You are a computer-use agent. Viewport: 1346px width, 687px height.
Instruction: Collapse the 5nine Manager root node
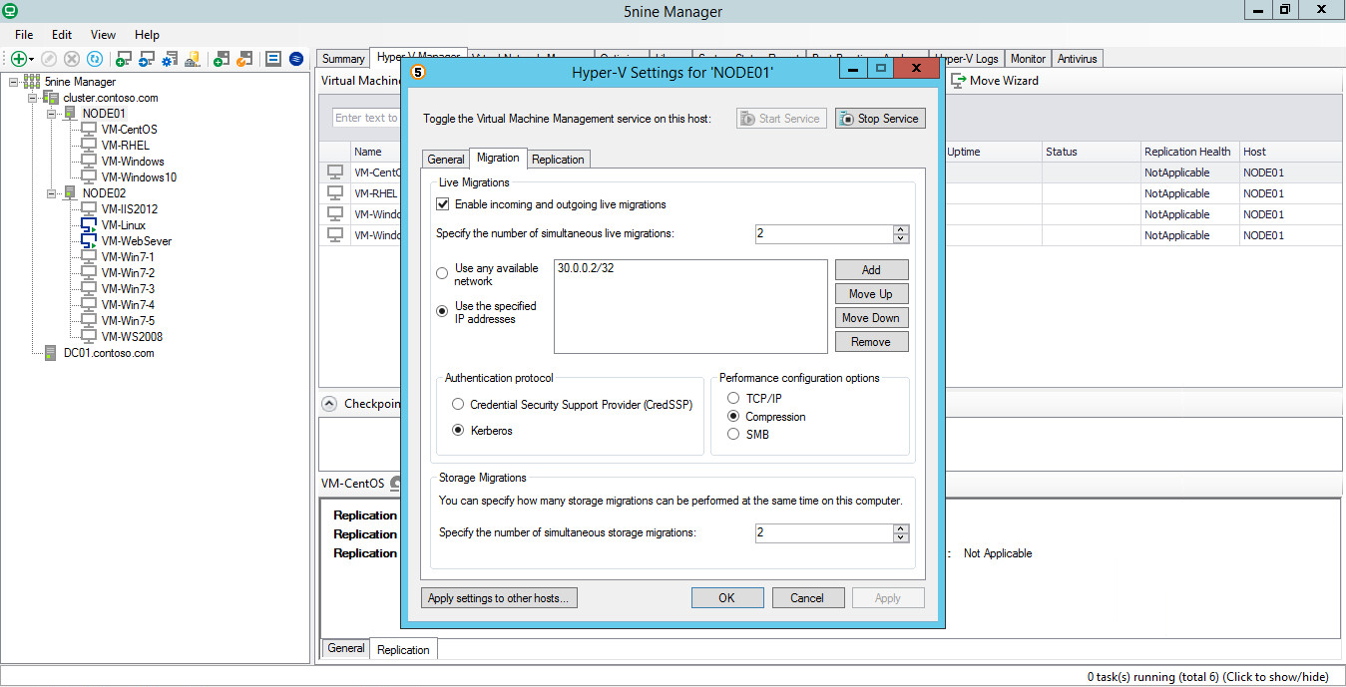(x=13, y=82)
